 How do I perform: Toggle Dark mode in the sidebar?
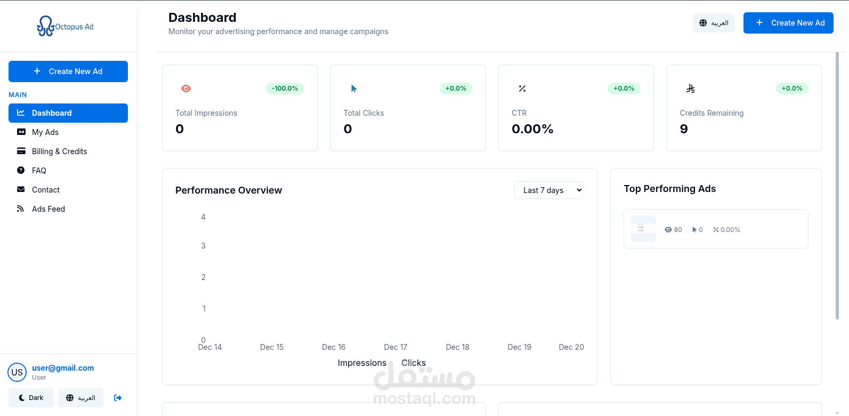pyautogui.click(x=31, y=398)
